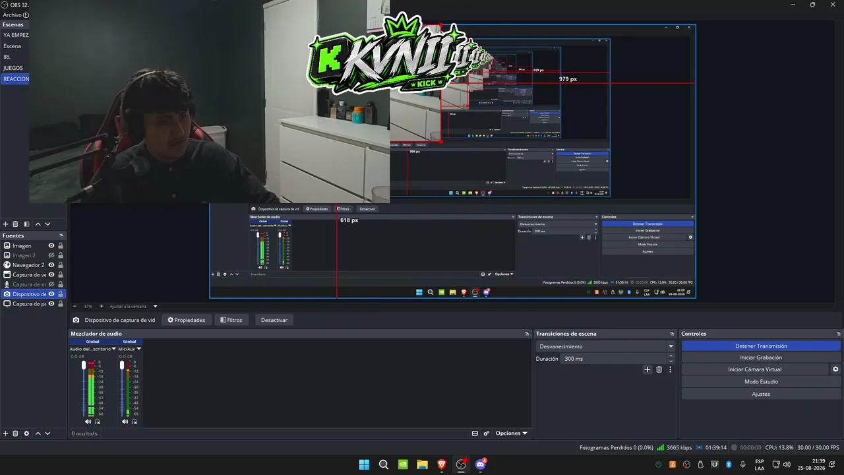Increase transition duration with up arrow
The image size is (844, 475).
click(x=671, y=356)
